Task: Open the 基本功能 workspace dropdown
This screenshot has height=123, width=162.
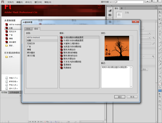Action: click(106, 2)
